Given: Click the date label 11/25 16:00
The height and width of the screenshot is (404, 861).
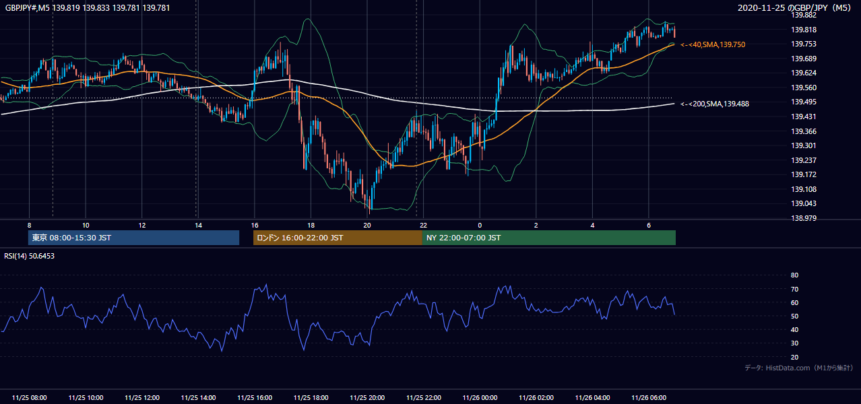Looking at the screenshot, I should (x=254, y=398).
